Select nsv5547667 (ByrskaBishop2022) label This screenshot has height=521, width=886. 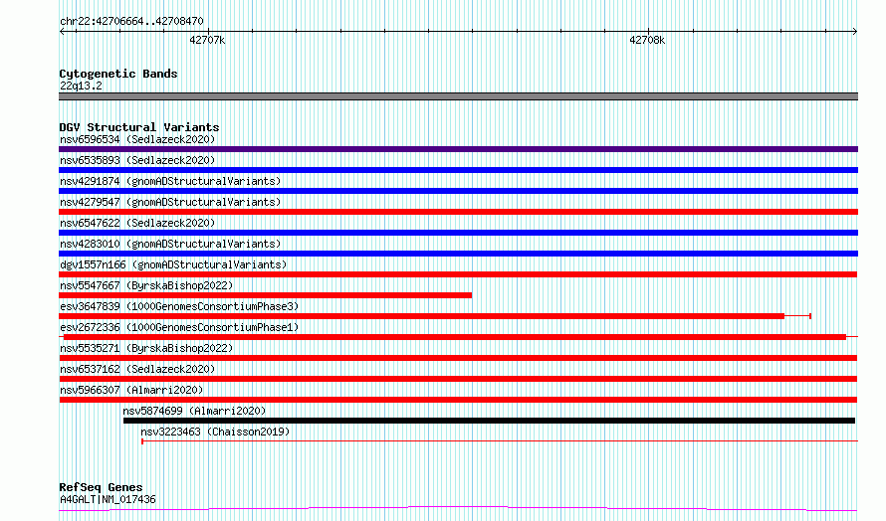146,285
